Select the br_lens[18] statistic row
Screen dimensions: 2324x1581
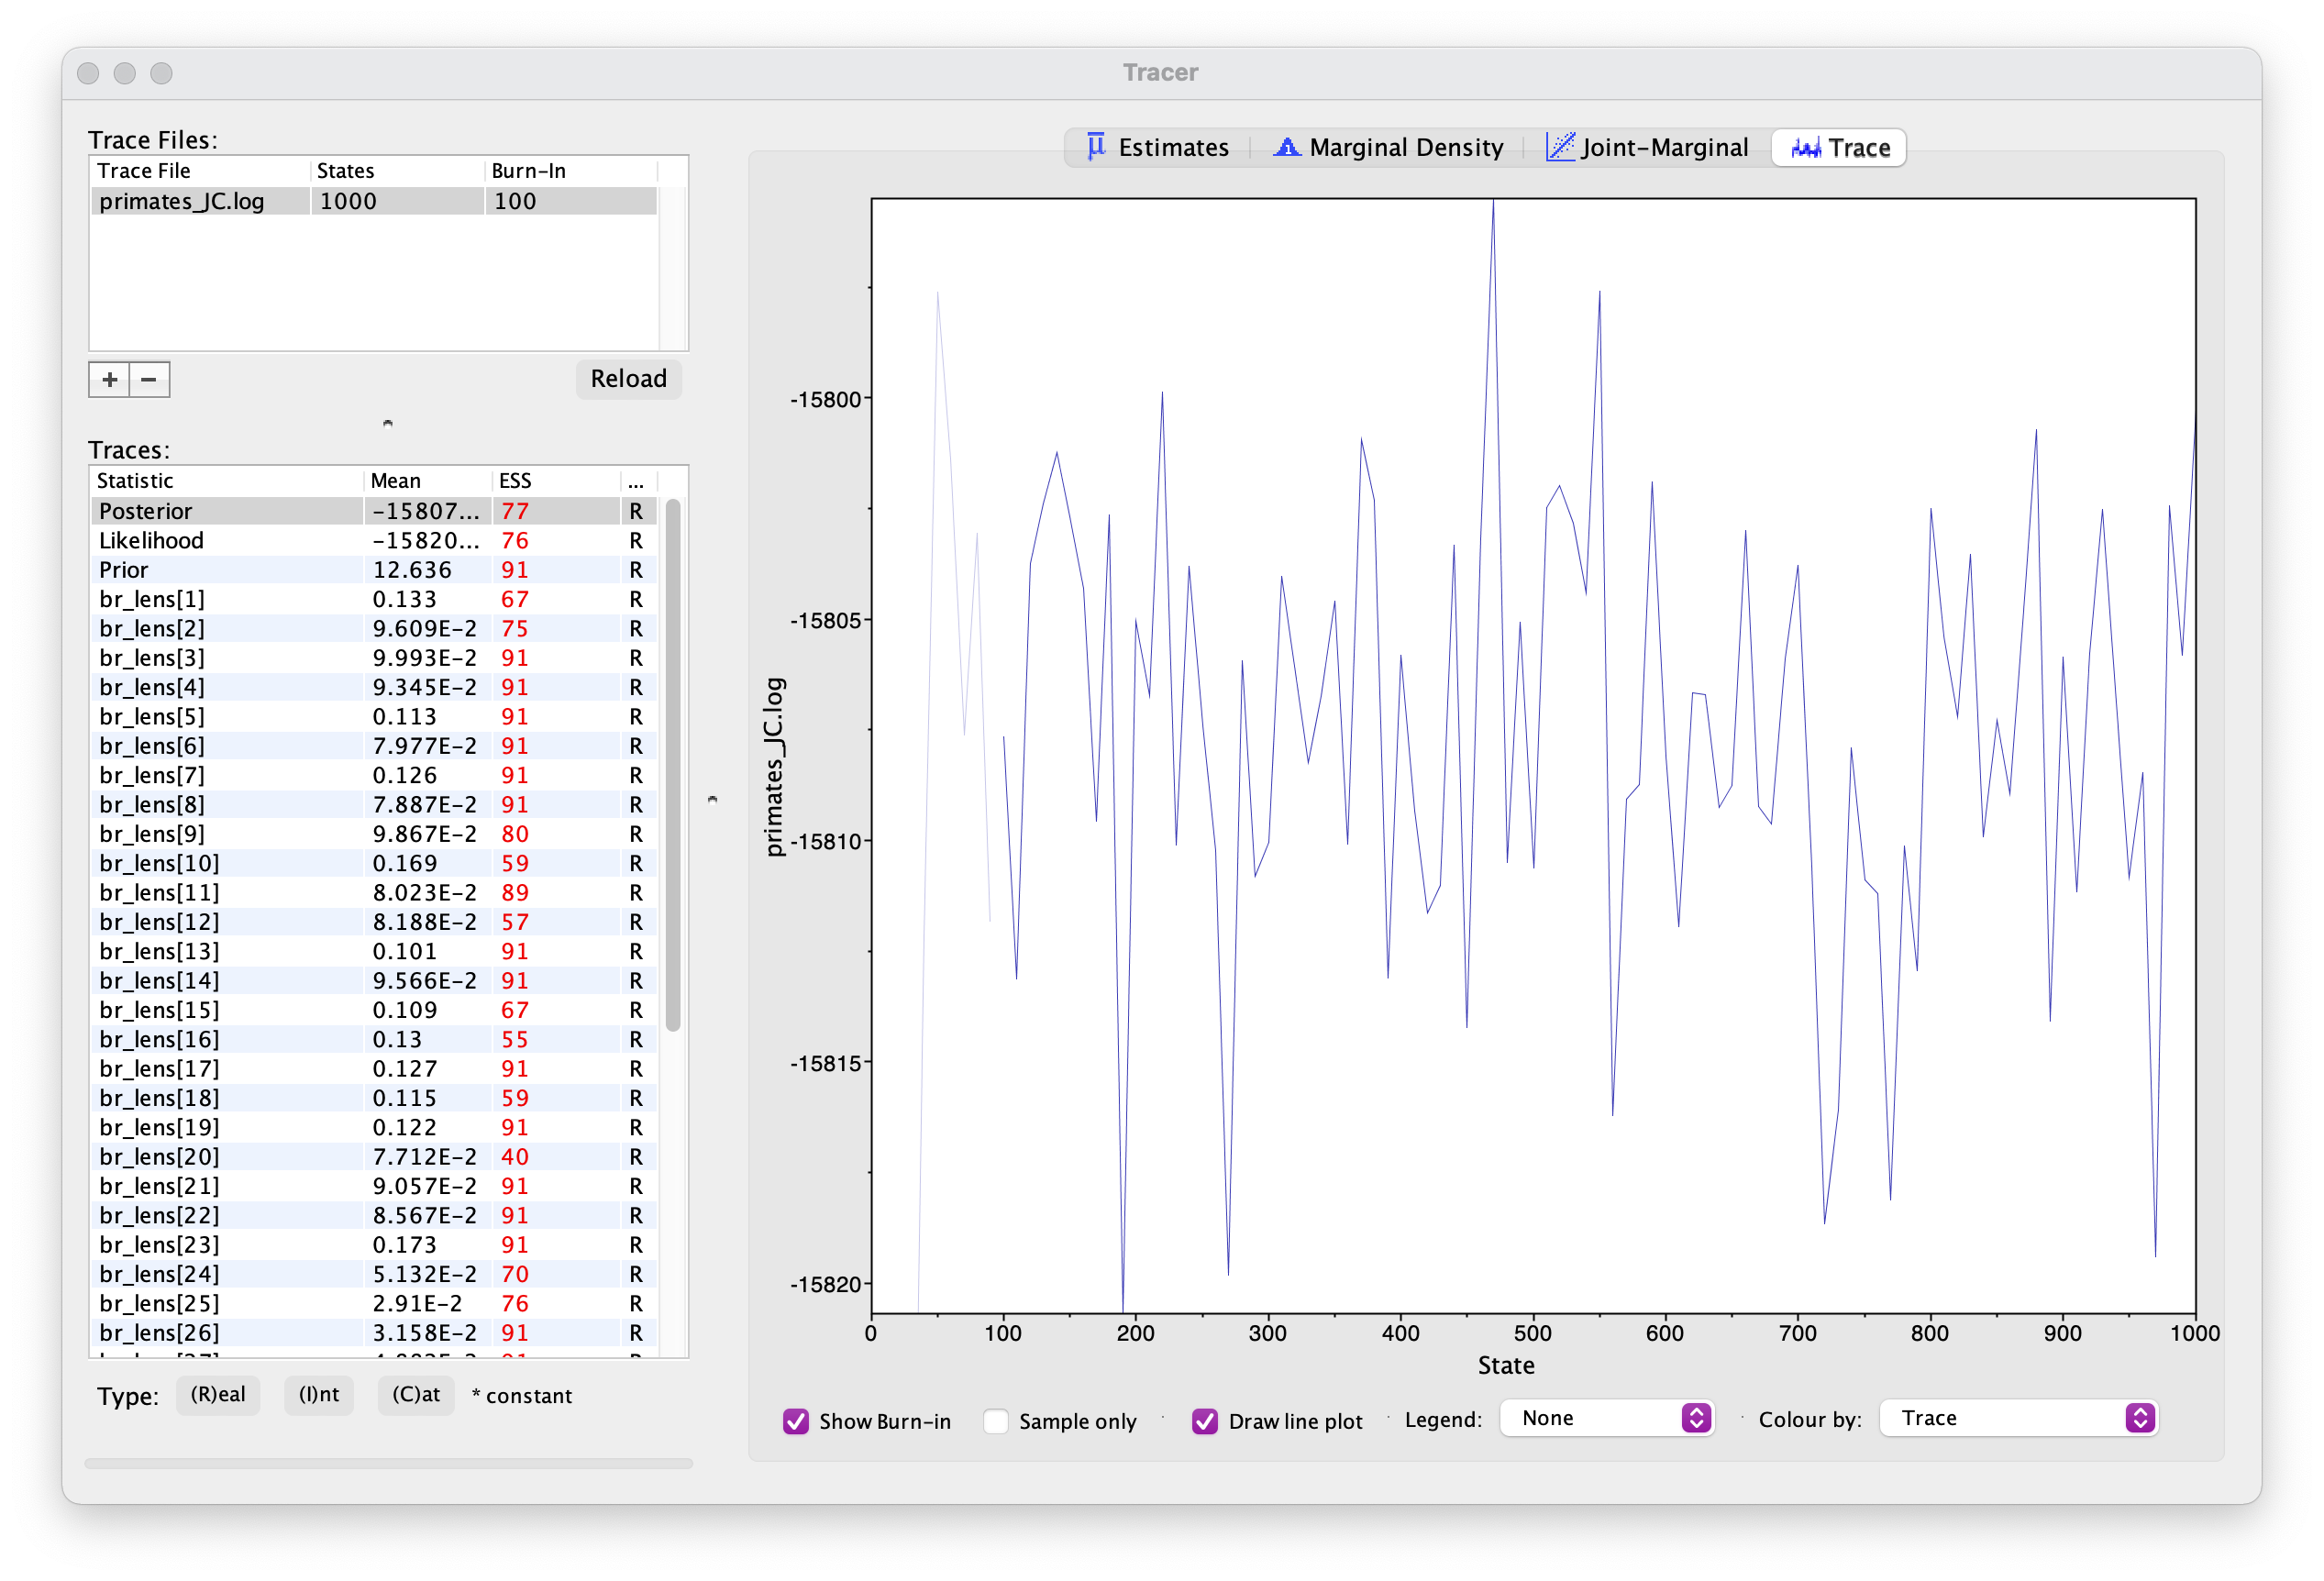point(373,1098)
